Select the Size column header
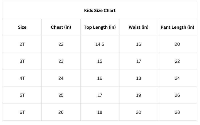The image size is (200, 125). click(22, 27)
